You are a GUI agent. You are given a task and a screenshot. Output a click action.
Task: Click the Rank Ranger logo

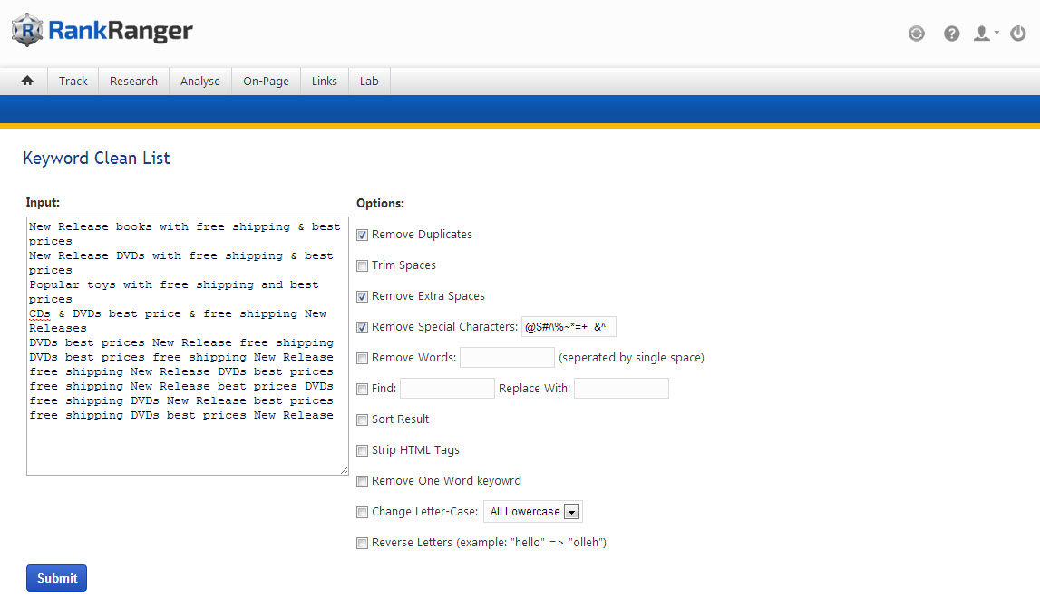(102, 31)
